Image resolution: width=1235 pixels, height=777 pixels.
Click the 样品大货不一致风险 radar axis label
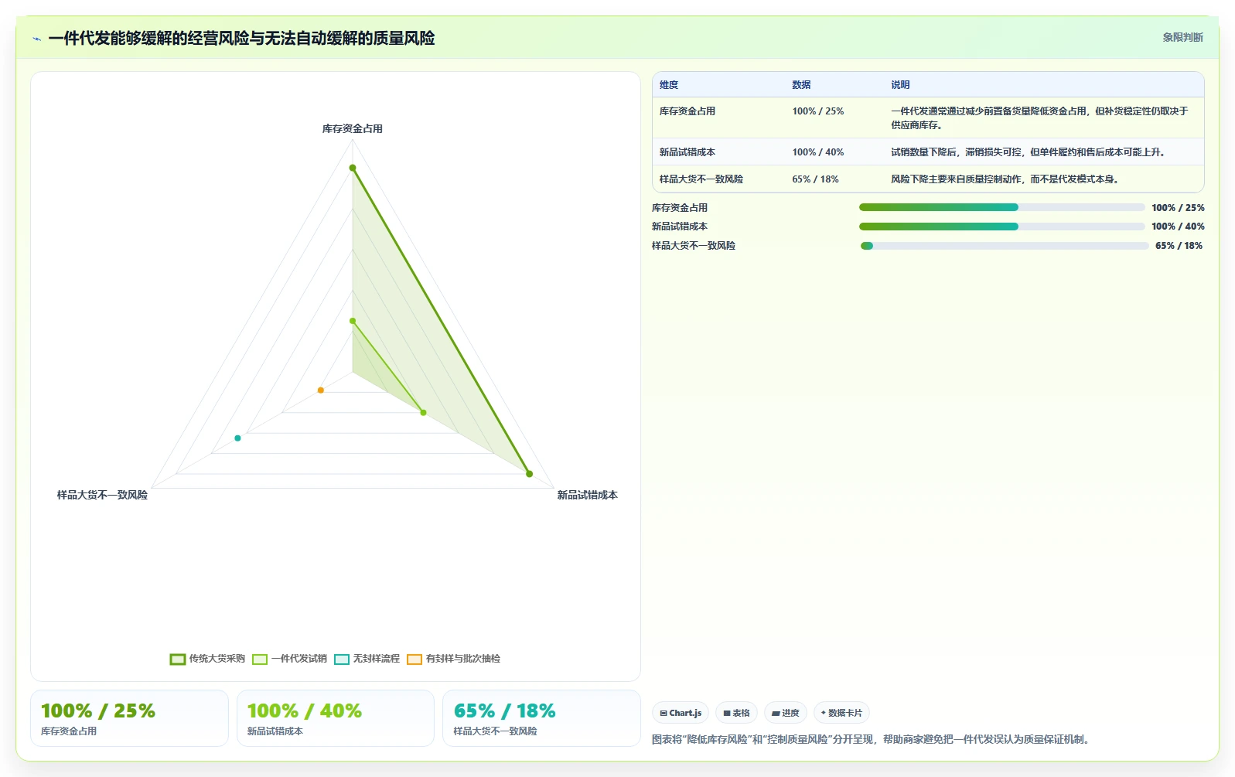[x=102, y=495]
